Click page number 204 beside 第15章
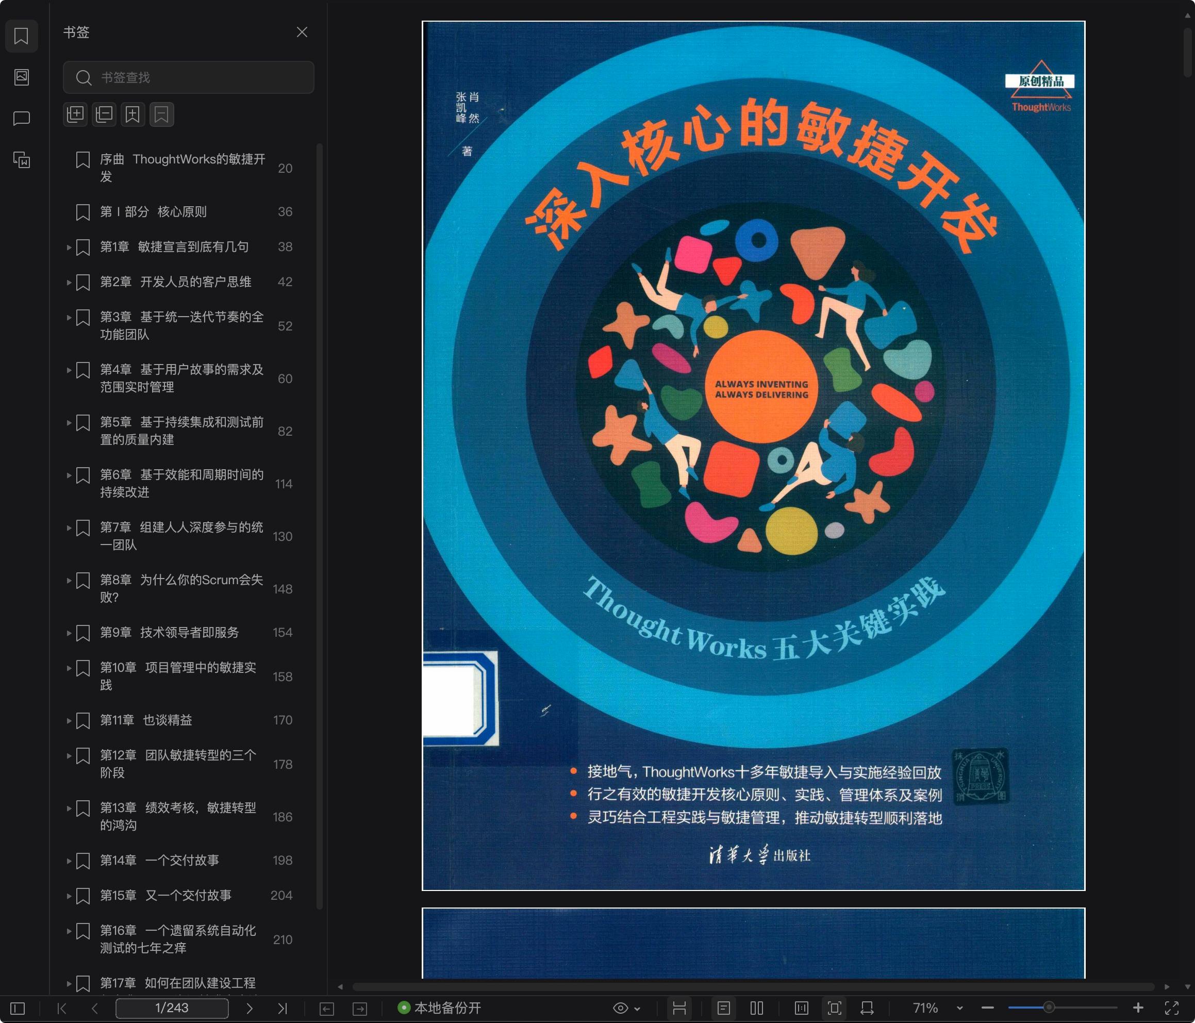Image resolution: width=1195 pixels, height=1023 pixels. [x=281, y=896]
